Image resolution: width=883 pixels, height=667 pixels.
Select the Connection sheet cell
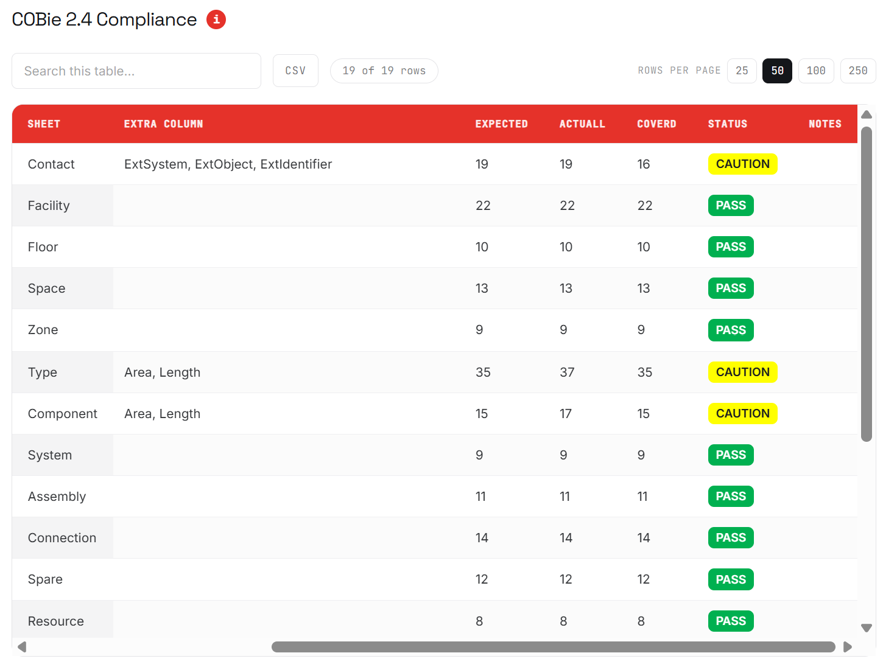63,538
